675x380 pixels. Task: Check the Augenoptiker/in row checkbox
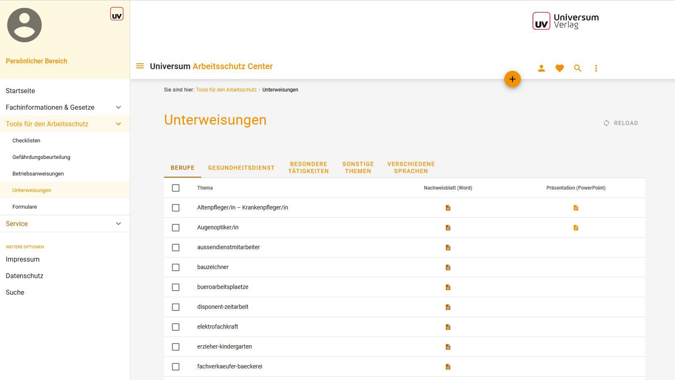[x=176, y=228]
